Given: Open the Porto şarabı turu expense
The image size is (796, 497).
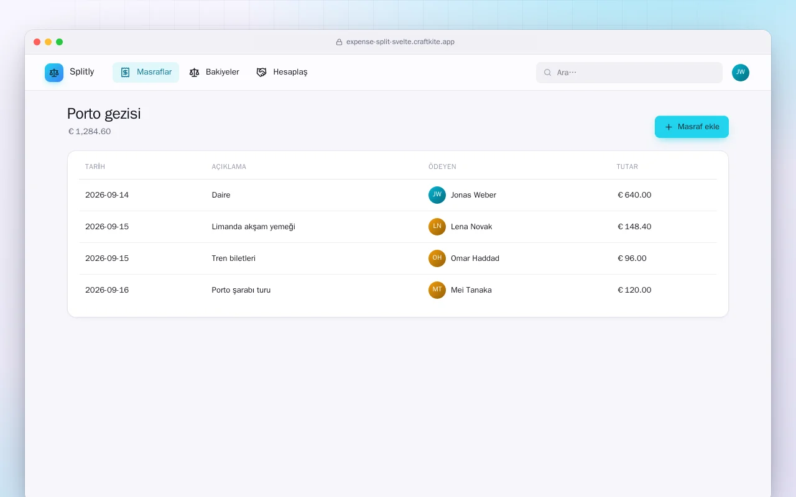Looking at the screenshot, I should [x=241, y=290].
